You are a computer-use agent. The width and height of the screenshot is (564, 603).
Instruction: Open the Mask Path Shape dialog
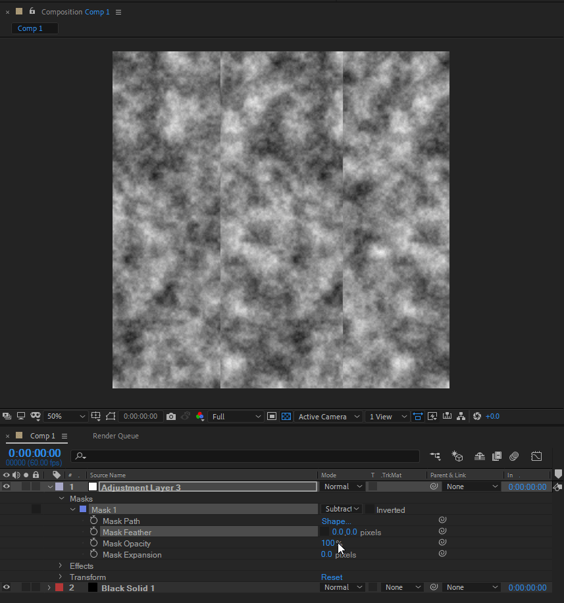(x=336, y=521)
